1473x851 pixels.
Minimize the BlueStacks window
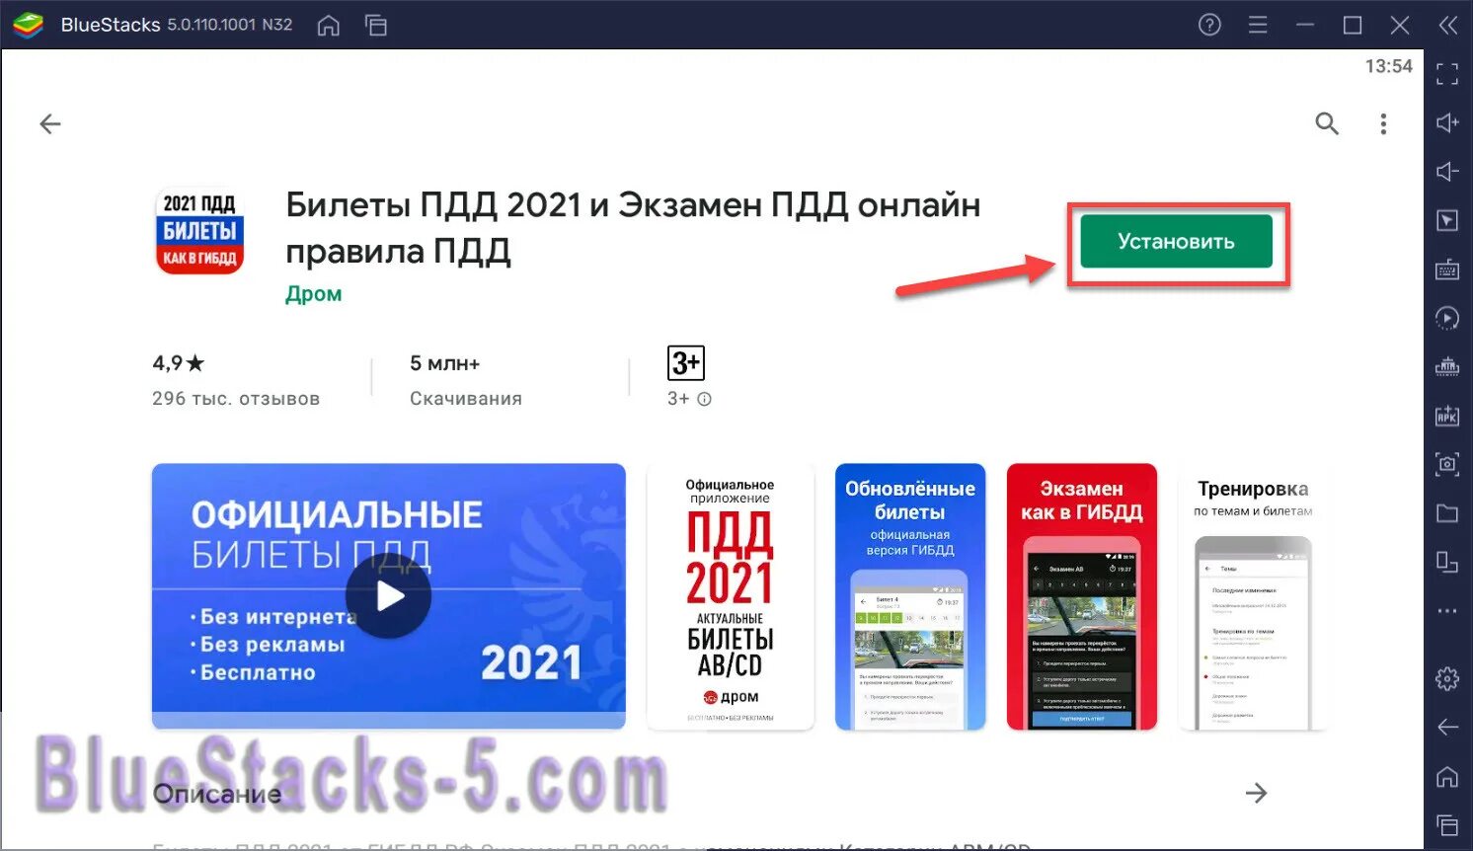1305,25
